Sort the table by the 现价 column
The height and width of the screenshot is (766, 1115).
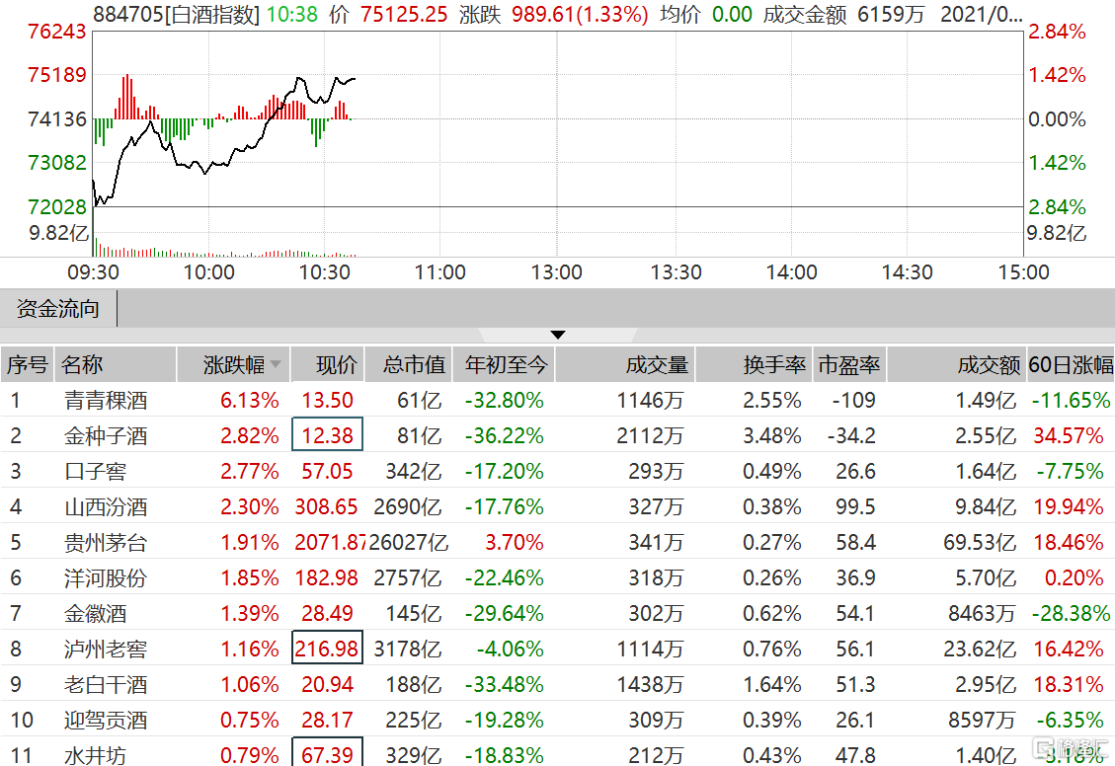328,364
